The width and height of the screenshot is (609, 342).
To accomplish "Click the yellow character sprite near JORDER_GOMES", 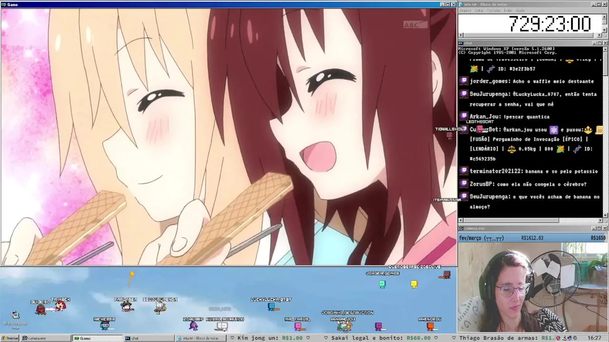I will [x=414, y=284].
